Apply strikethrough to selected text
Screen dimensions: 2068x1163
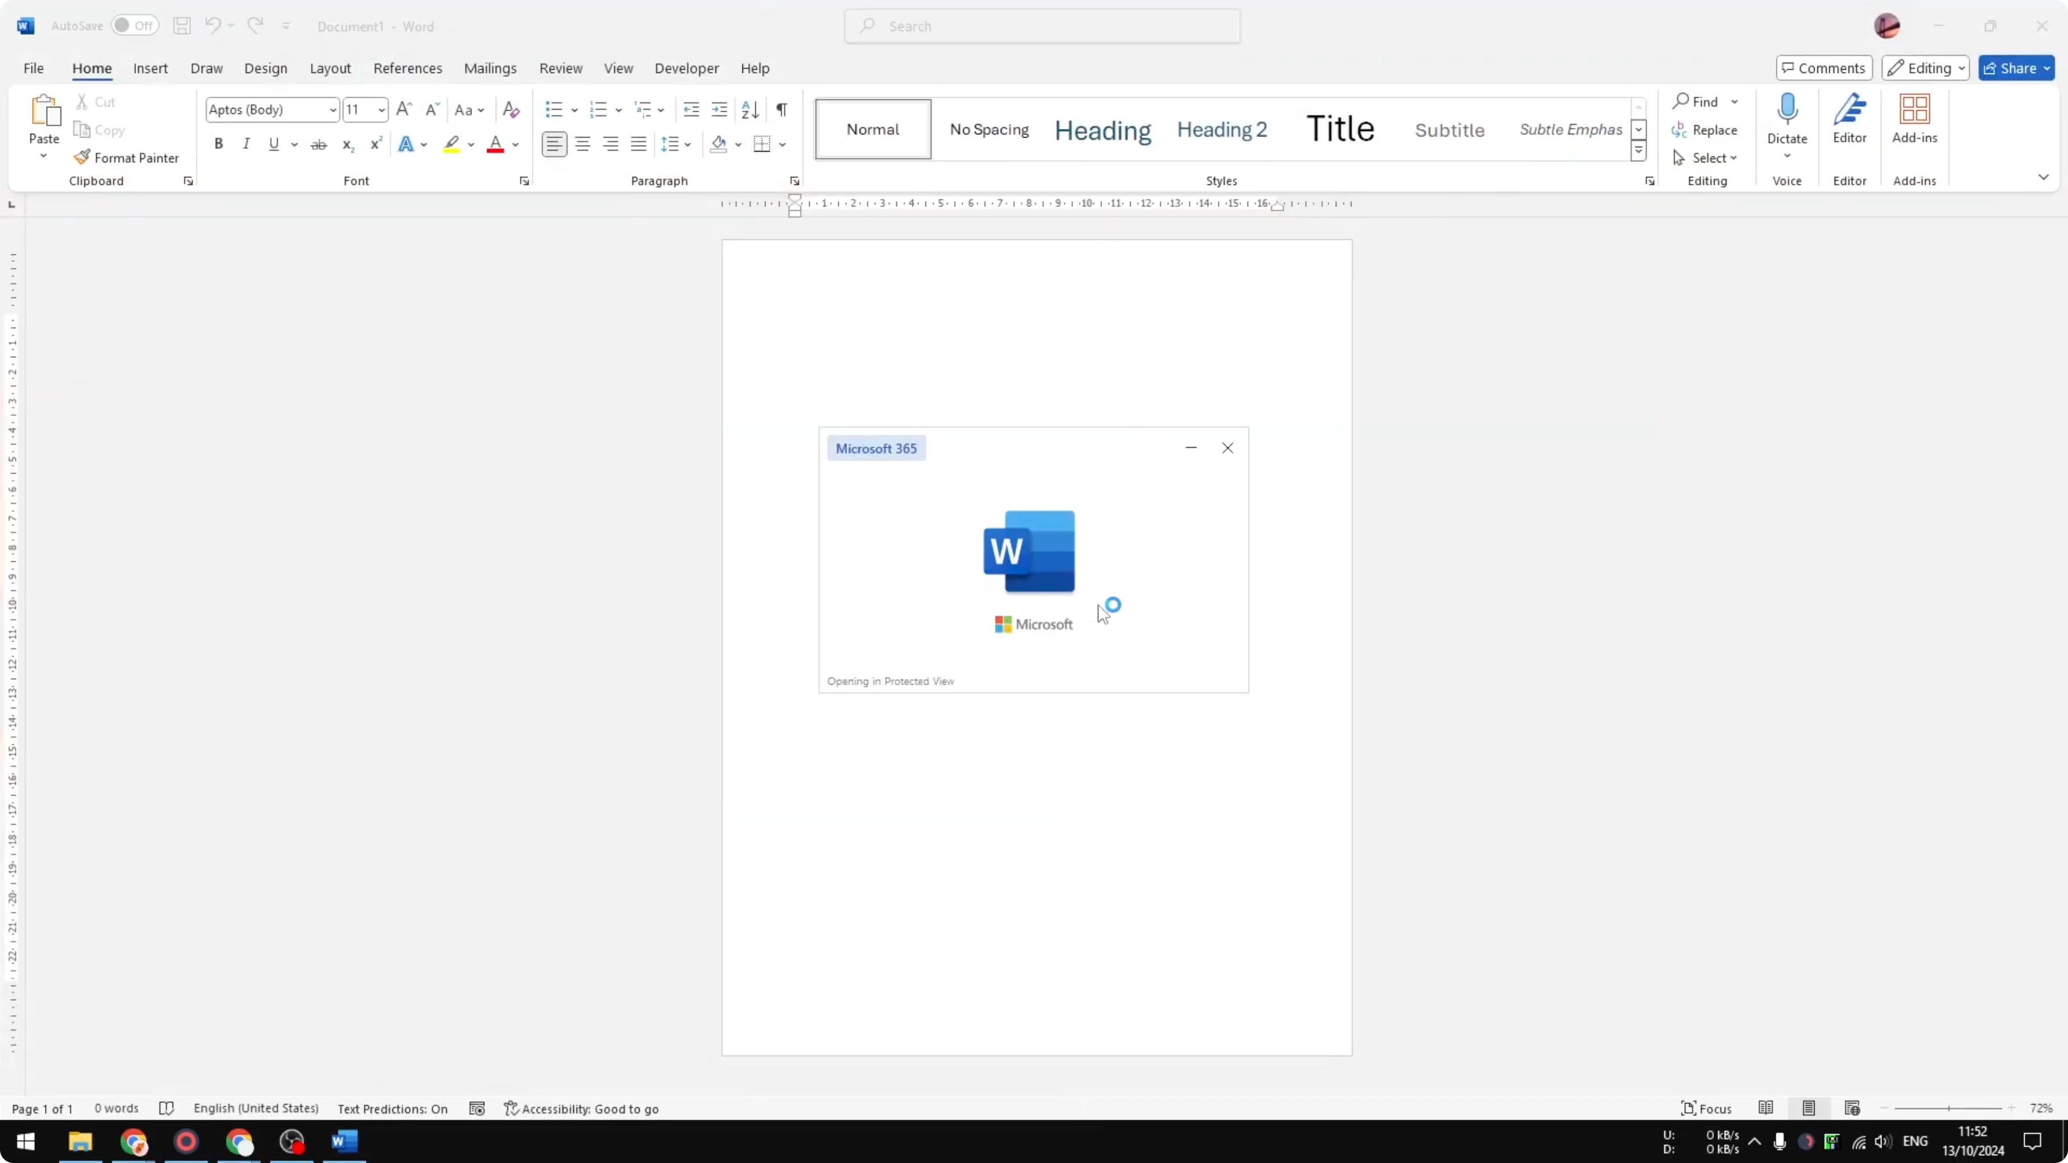318,144
